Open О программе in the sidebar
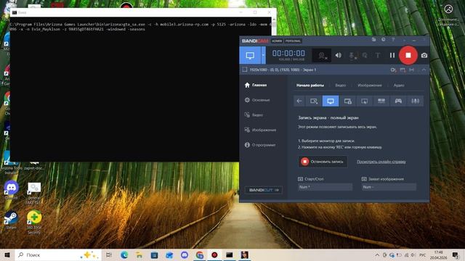This screenshot has height=261, width=465. pos(260,145)
